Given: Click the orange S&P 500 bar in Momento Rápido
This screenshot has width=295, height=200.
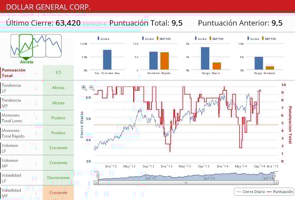Looking at the screenshot, I should 165,61.
